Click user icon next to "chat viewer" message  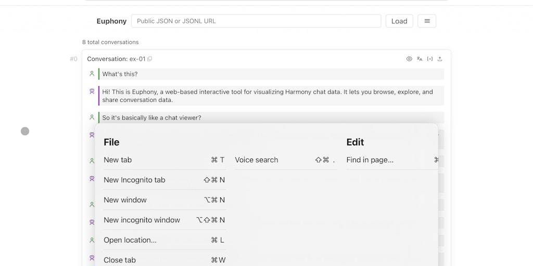(92, 117)
